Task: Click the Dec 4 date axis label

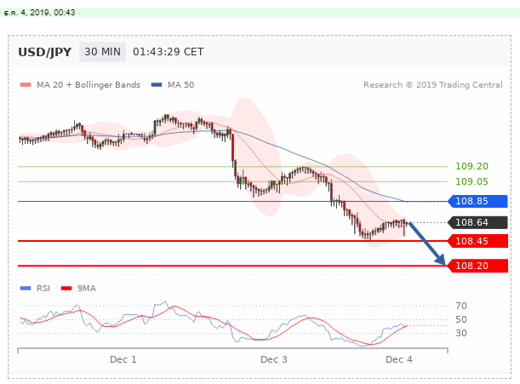Action: 399,359
